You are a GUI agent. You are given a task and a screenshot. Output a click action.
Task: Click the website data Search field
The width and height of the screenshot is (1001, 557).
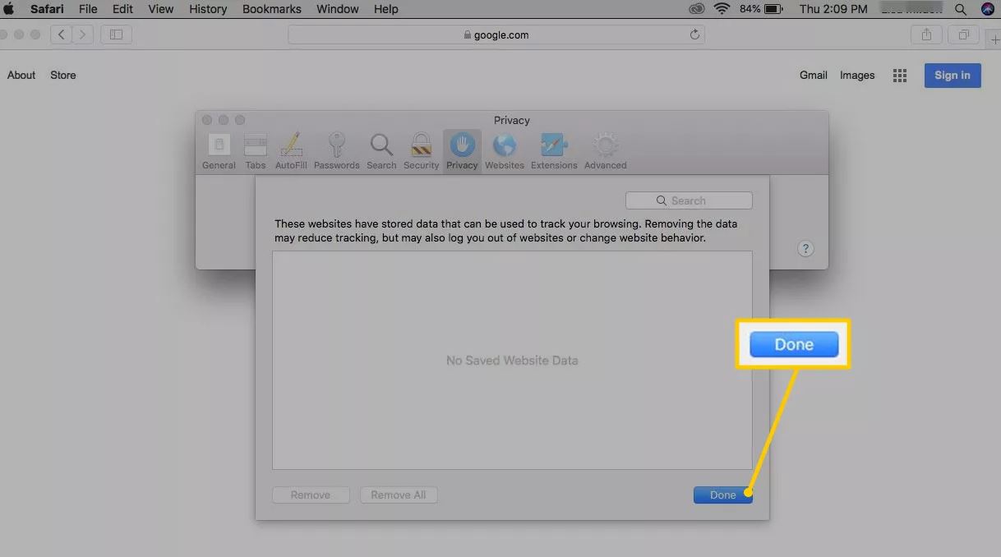pos(689,200)
